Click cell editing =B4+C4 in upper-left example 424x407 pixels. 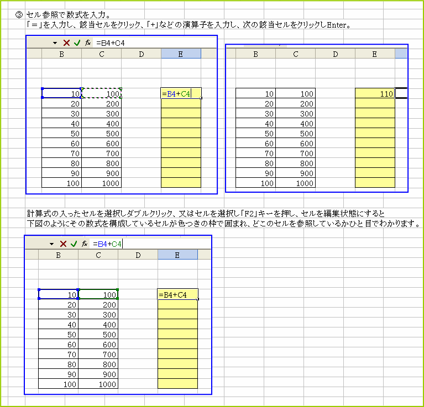(181, 93)
